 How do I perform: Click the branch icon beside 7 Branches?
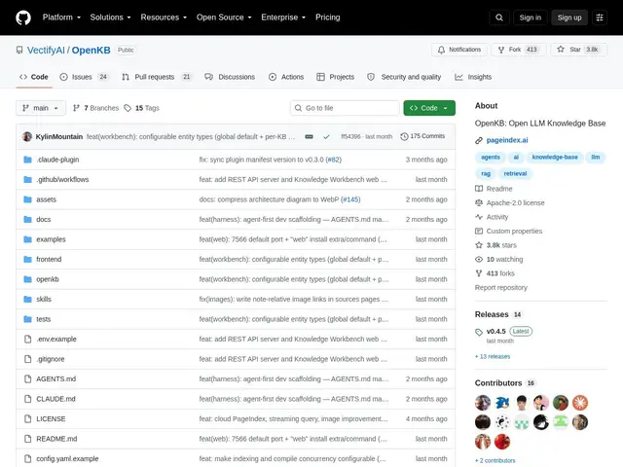[x=76, y=108]
